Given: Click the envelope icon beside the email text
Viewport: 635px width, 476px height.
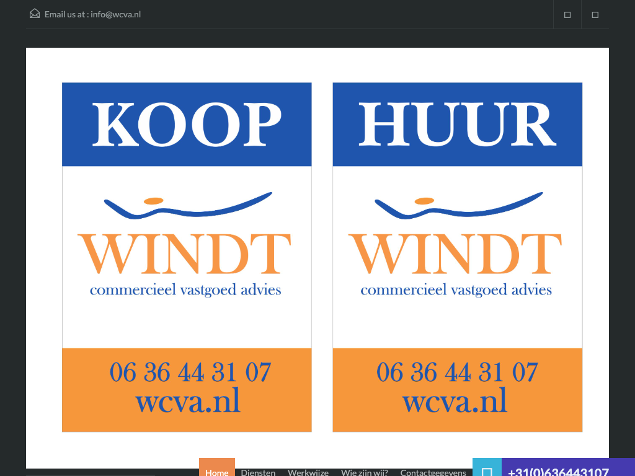Looking at the screenshot, I should (x=35, y=14).
